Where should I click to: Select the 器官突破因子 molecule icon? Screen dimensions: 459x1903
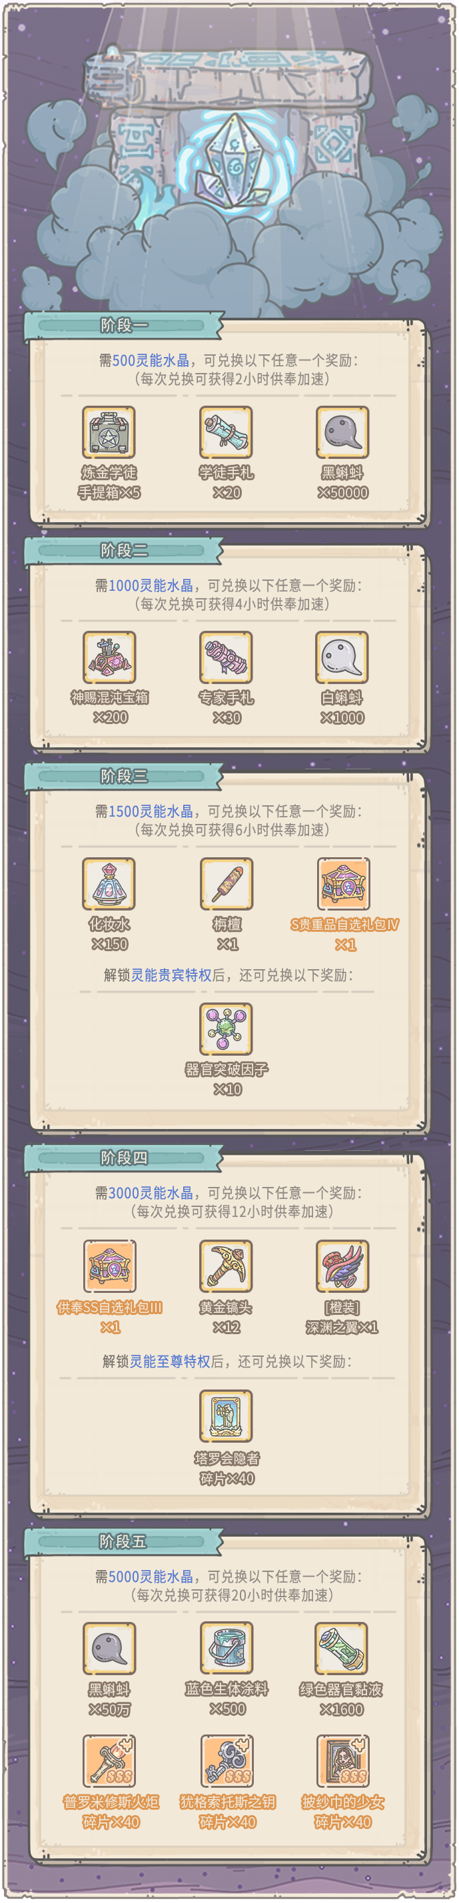[x=227, y=1028]
